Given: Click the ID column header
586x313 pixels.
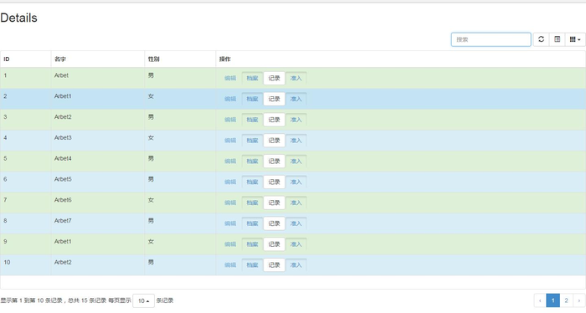Looking at the screenshot, I should click(25, 59).
